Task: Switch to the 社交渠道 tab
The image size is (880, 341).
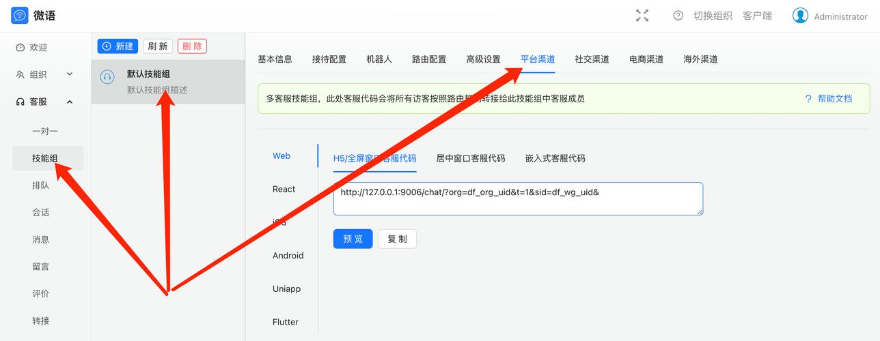Action: tap(592, 59)
